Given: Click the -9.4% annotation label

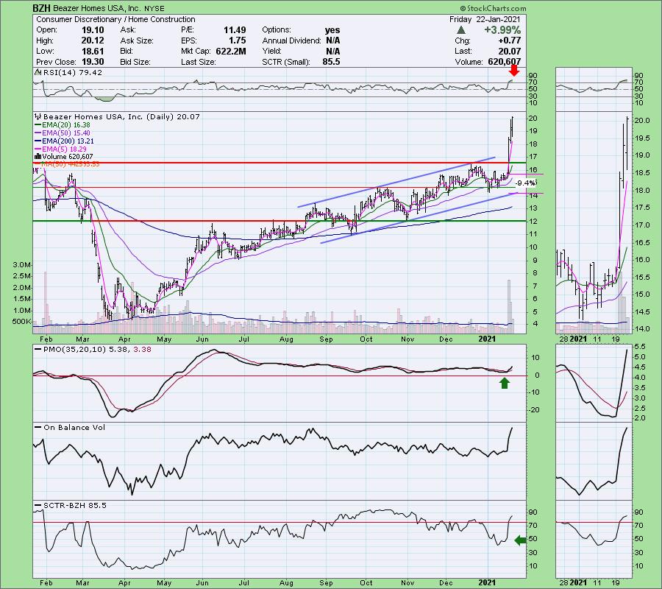Looking at the screenshot, I should point(526,183).
